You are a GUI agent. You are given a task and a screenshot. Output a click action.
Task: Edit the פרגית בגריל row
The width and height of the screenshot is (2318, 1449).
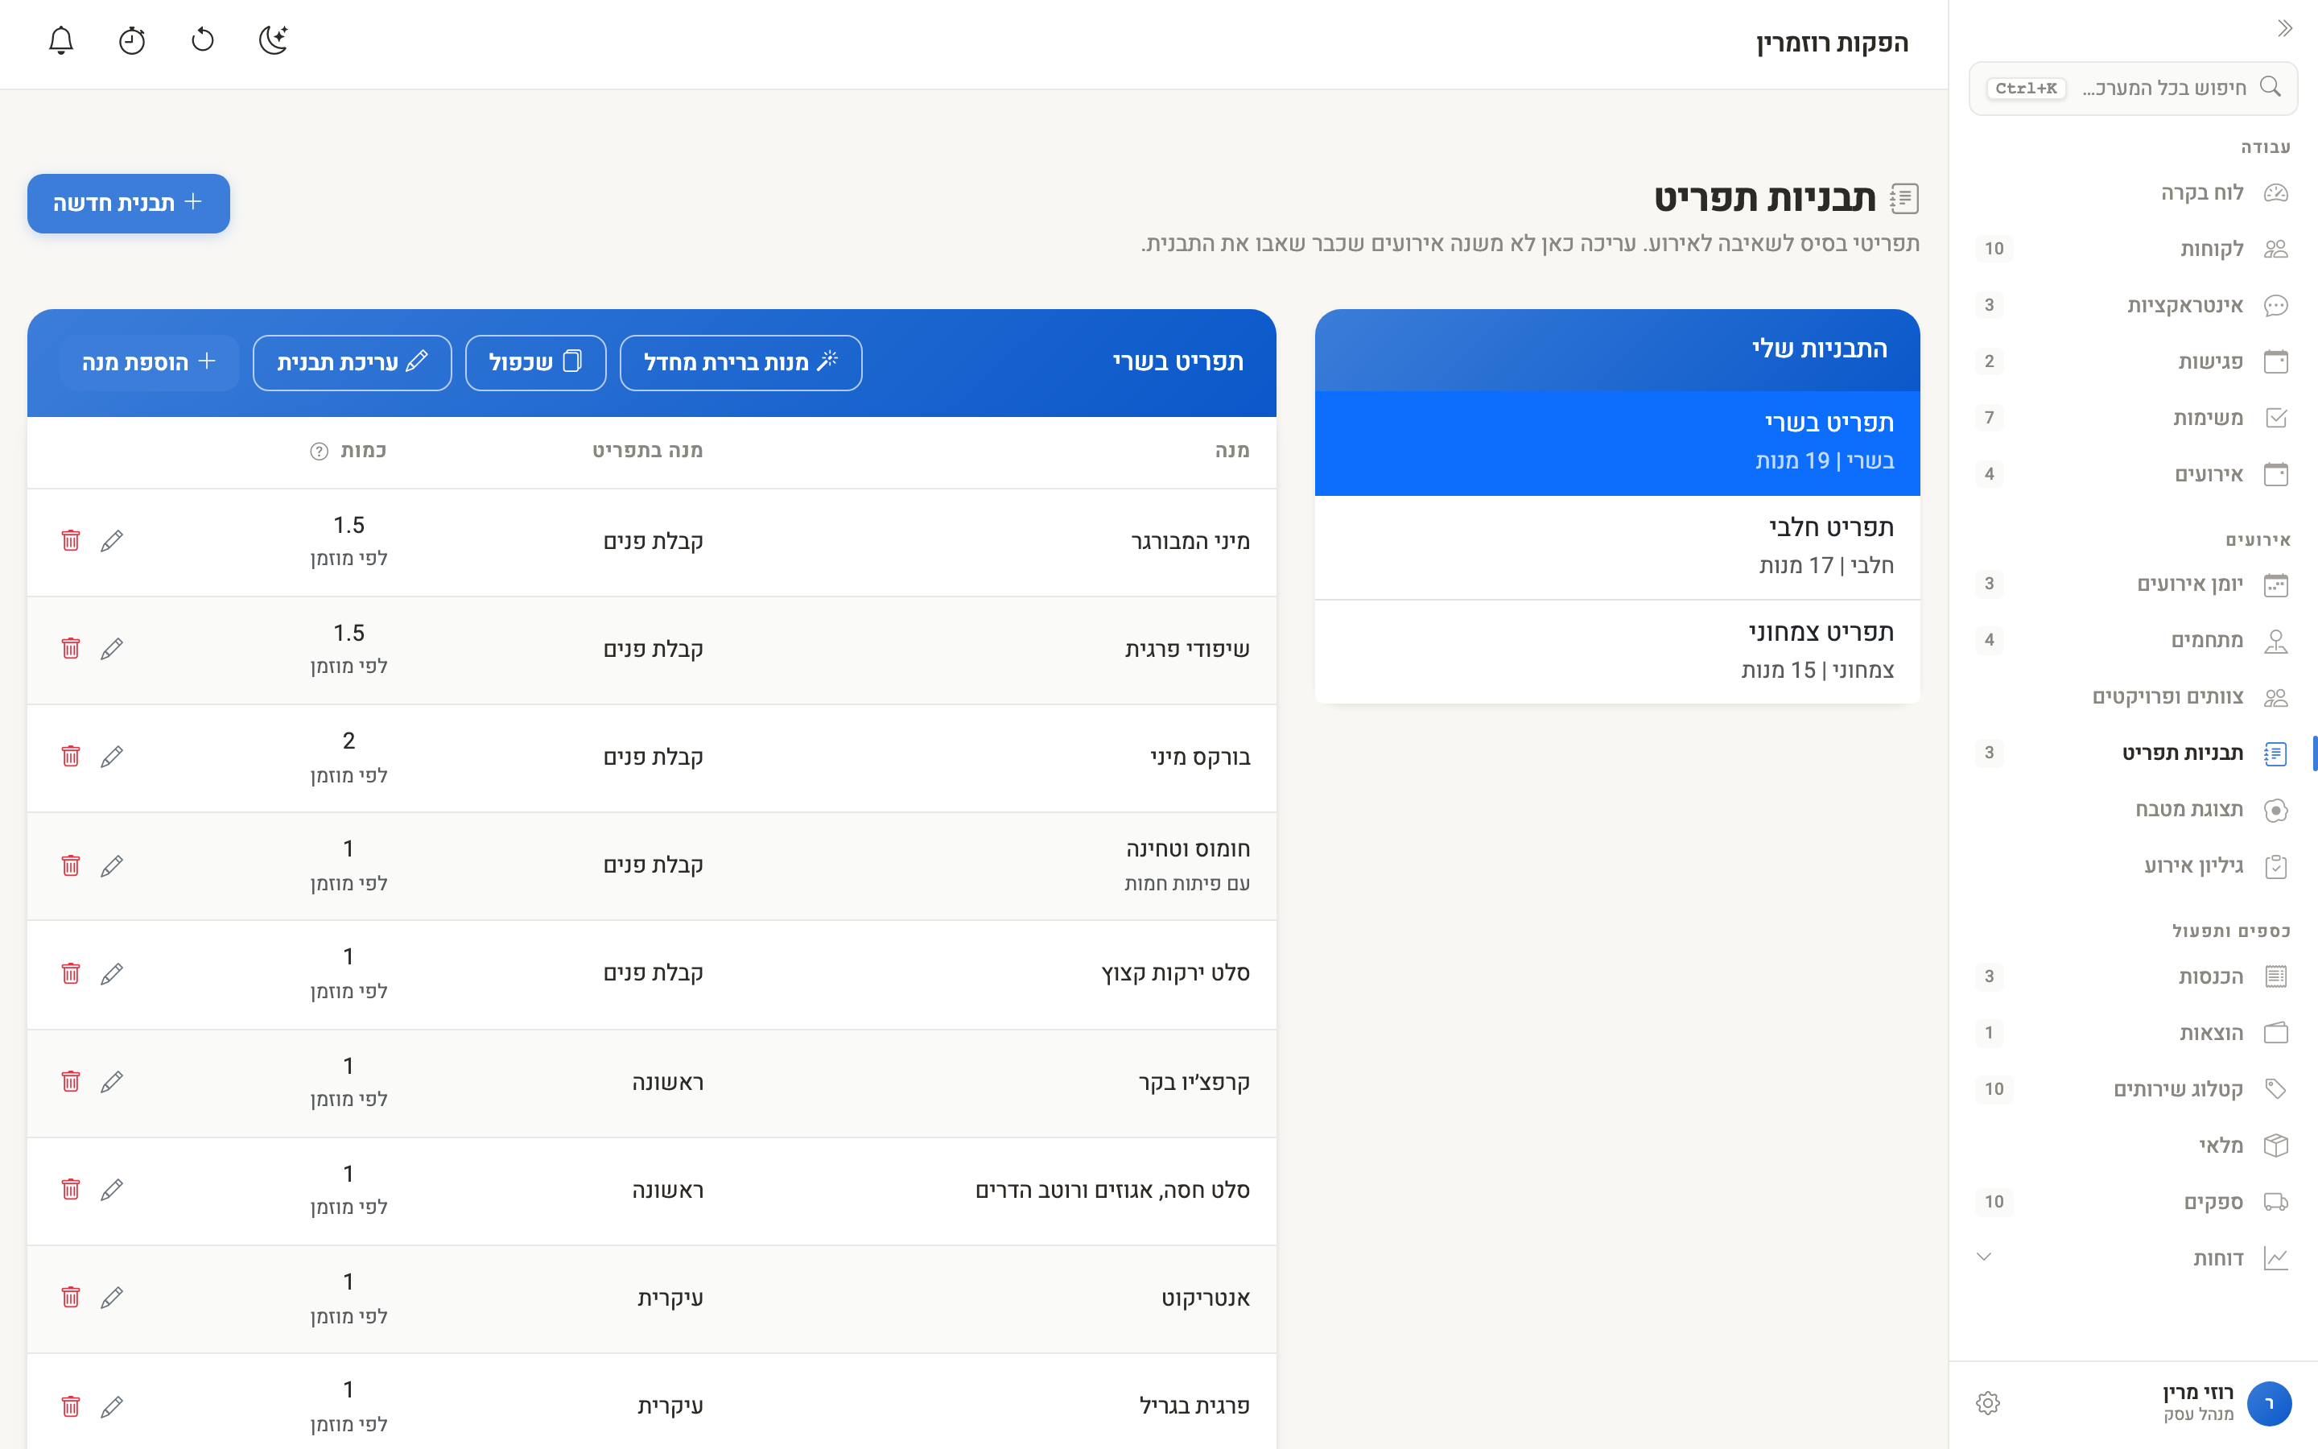tap(112, 1406)
